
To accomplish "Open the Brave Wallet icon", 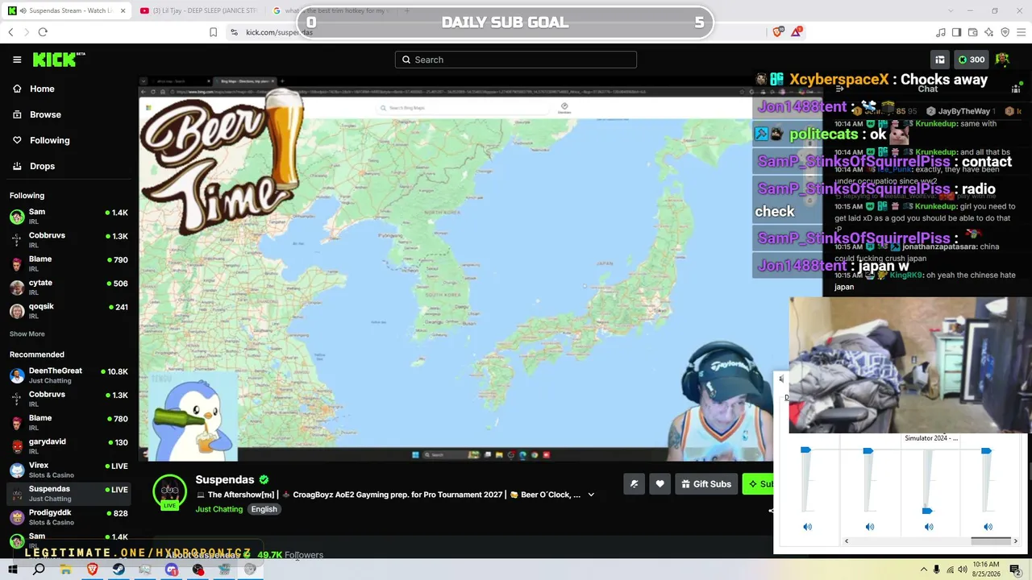I will (x=973, y=32).
